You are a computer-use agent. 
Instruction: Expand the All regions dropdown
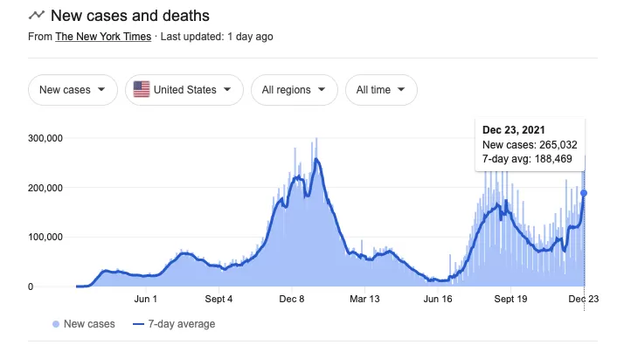pos(295,90)
